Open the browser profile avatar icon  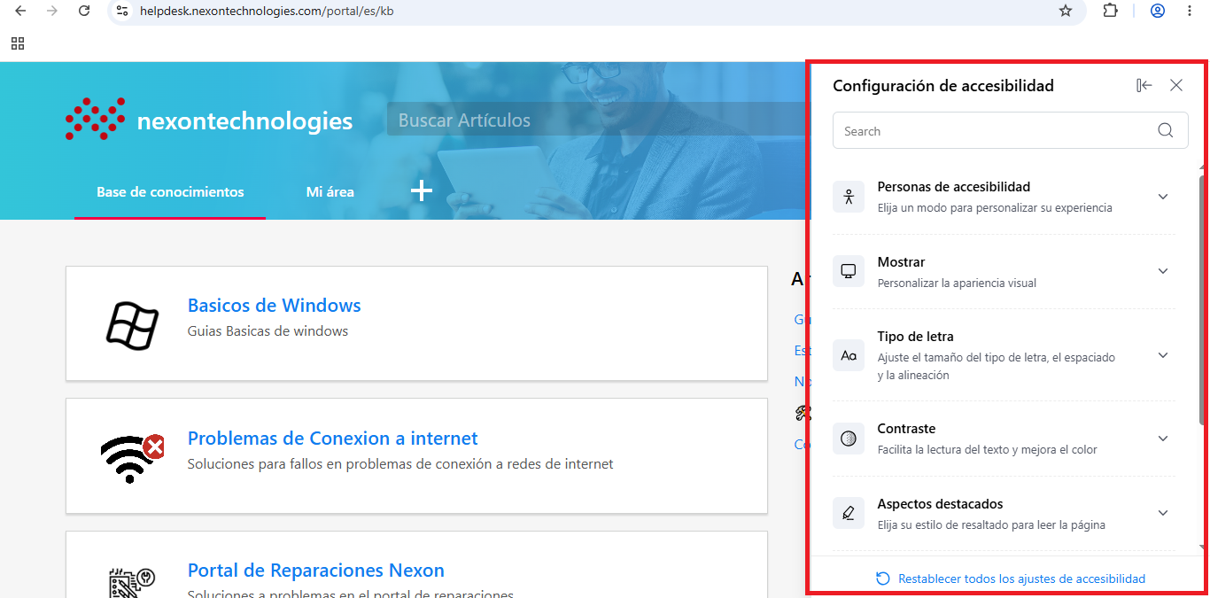pyautogui.click(x=1158, y=11)
